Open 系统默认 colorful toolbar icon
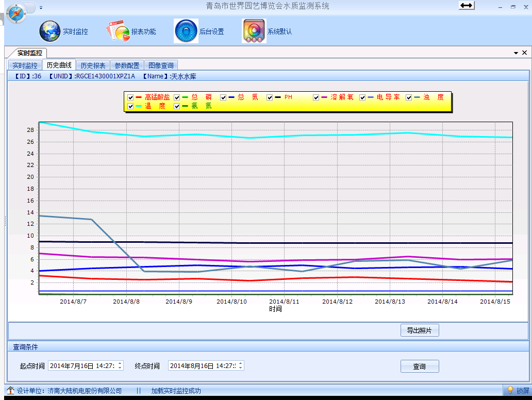Screen dimensions: 532x400 tap(254, 31)
